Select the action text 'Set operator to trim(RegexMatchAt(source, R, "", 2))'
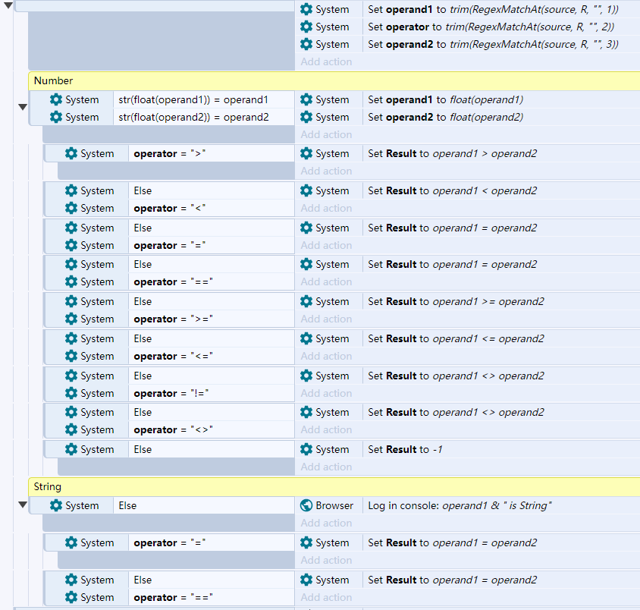The image size is (640, 610). click(x=491, y=27)
